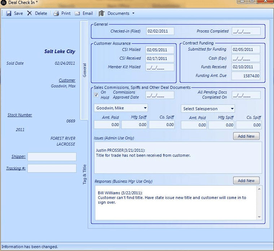This screenshot has height=251, width=274.
Task: Click the Documents paperclip icon
Action: [x=101, y=13]
